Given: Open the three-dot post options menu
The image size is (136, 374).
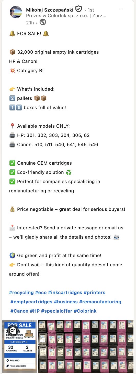Looking at the screenshot, I should [x=121, y=9].
